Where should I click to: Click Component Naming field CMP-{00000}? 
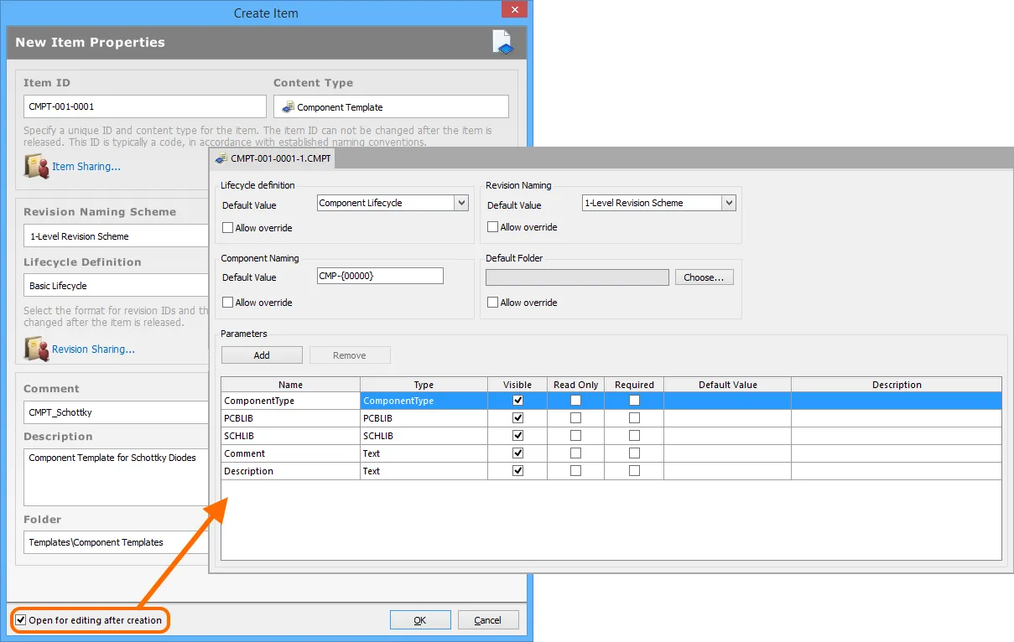[380, 277]
